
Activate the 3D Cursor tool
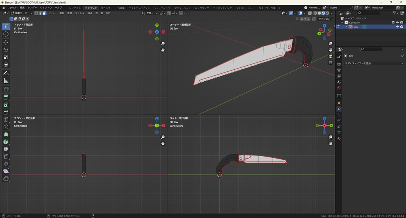(6, 34)
